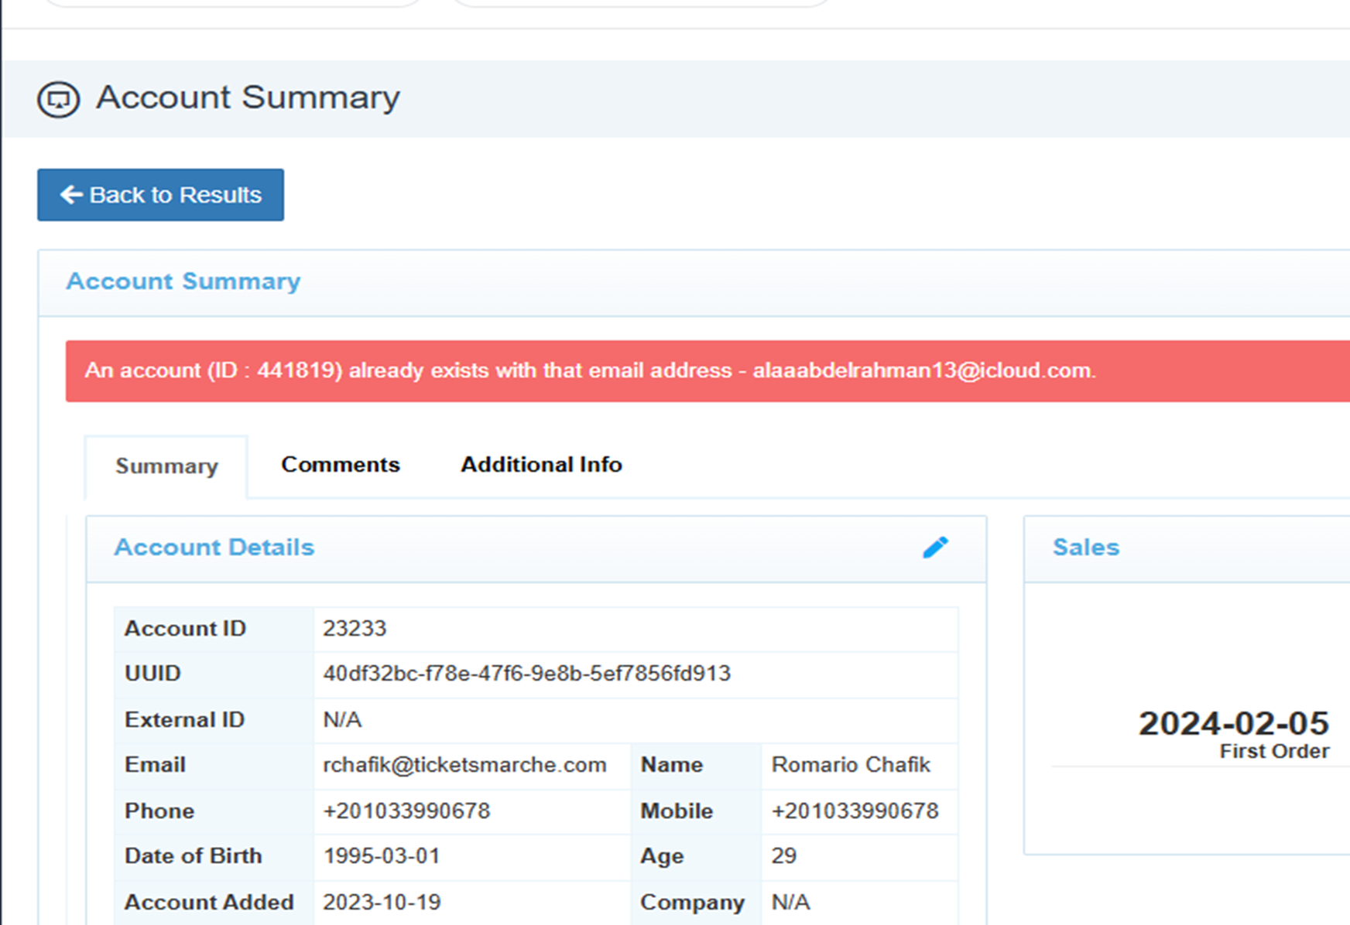
Task: Click the Phone number +201033990678 value
Action: pos(406,811)
